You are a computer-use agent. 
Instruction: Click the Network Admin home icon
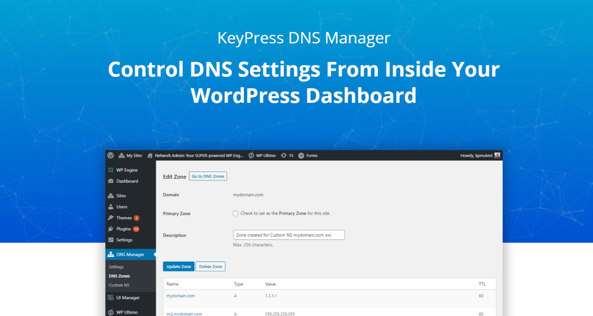150,156
